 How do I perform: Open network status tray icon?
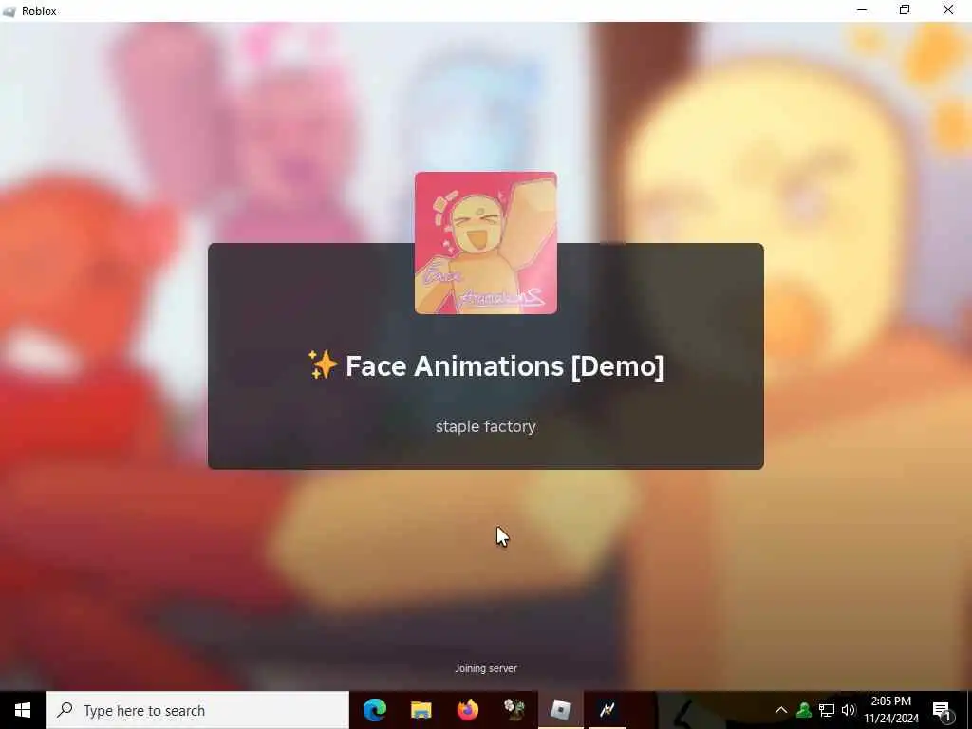tap(827, 710)
